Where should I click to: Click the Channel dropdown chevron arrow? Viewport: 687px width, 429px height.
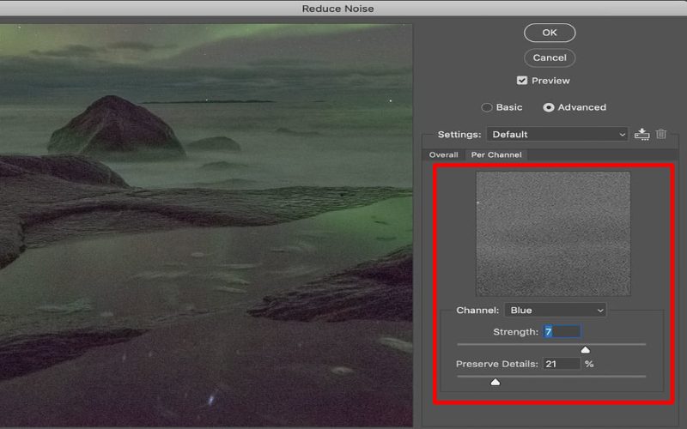[x=600, y=311]
